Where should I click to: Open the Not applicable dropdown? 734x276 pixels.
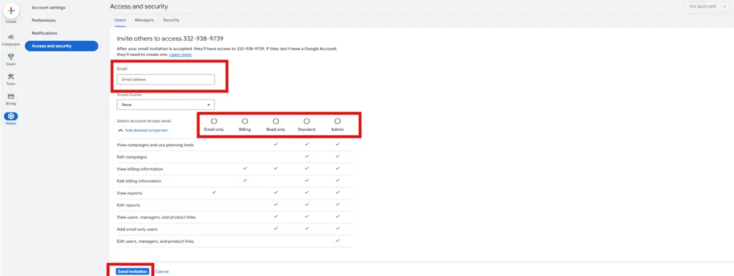[707, 6]
